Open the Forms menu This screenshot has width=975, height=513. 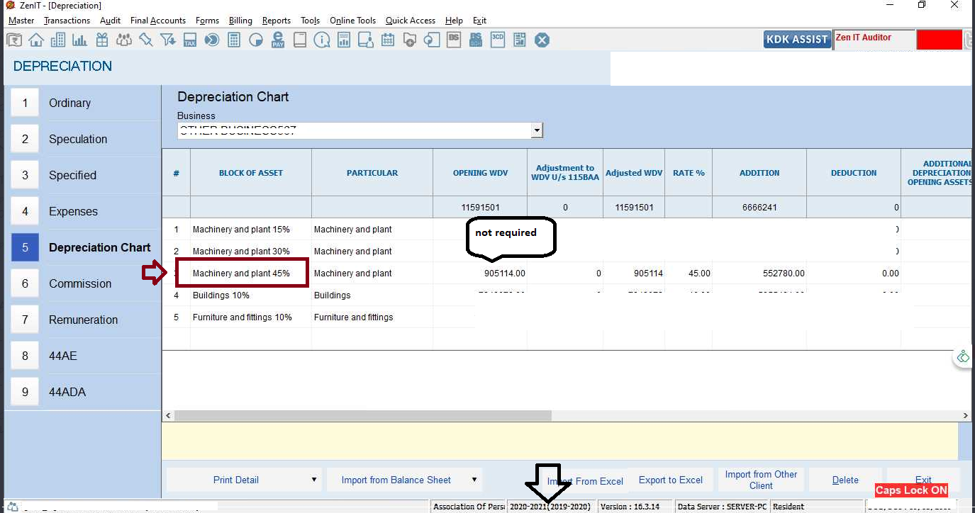click(207, 21)
